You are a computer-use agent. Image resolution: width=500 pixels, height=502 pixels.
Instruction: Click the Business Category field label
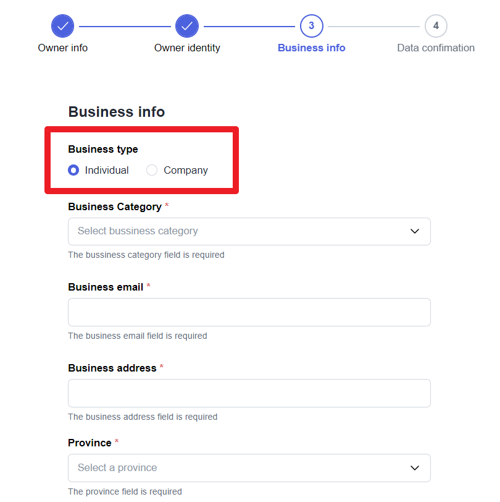click(x=115, y=207)
